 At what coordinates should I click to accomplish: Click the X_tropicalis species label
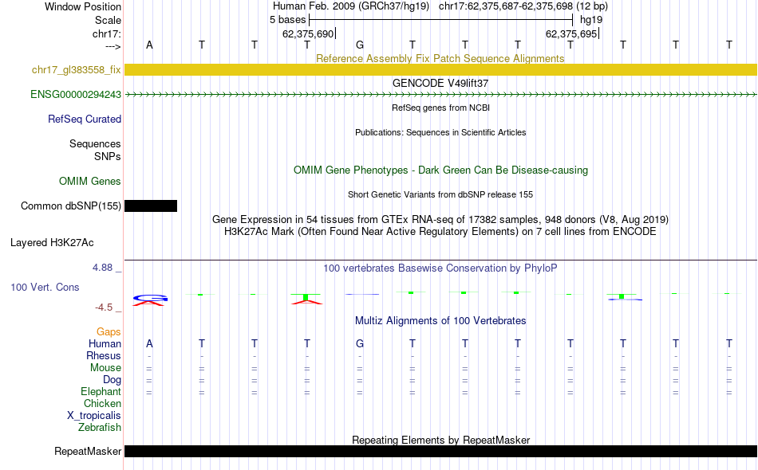click(x=94, y=416)
